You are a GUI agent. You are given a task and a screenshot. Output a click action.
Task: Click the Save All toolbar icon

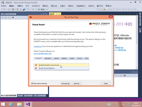(24, 9)
